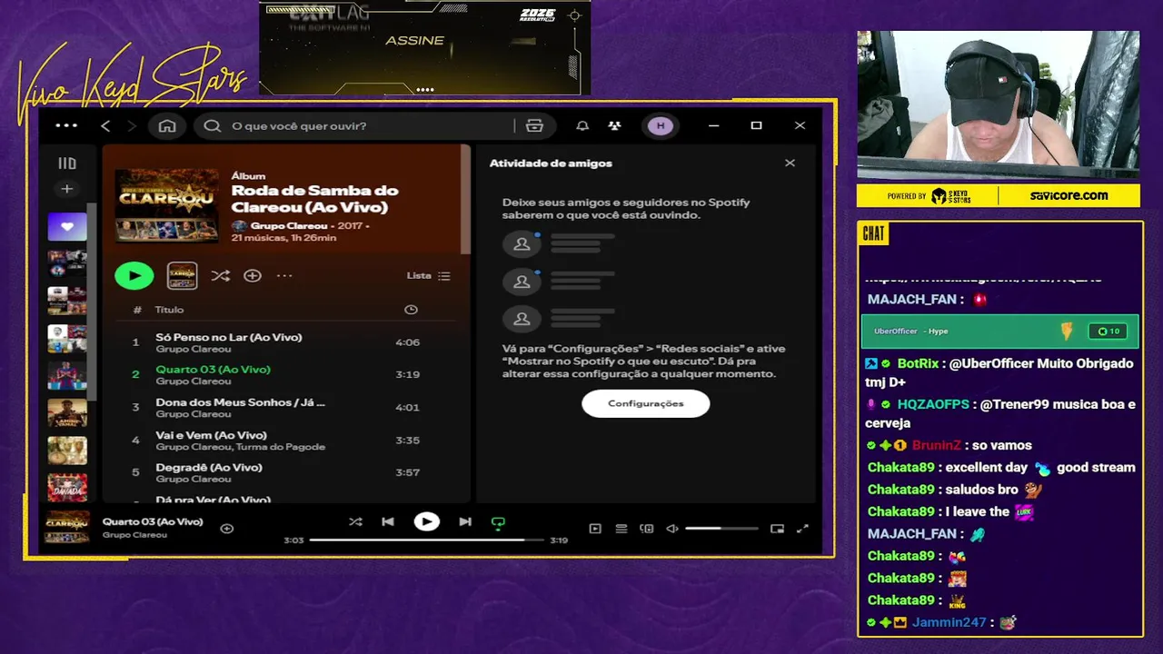Click the now-playing cover thumbnail
Image resolution: width=1163 pixels, height=654 pixels.
pyautogui.click(x=67, y=528)
